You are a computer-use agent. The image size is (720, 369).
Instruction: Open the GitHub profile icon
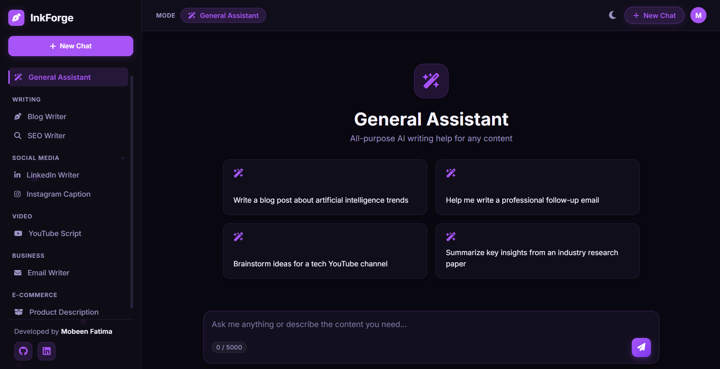[x=23, y=351]
